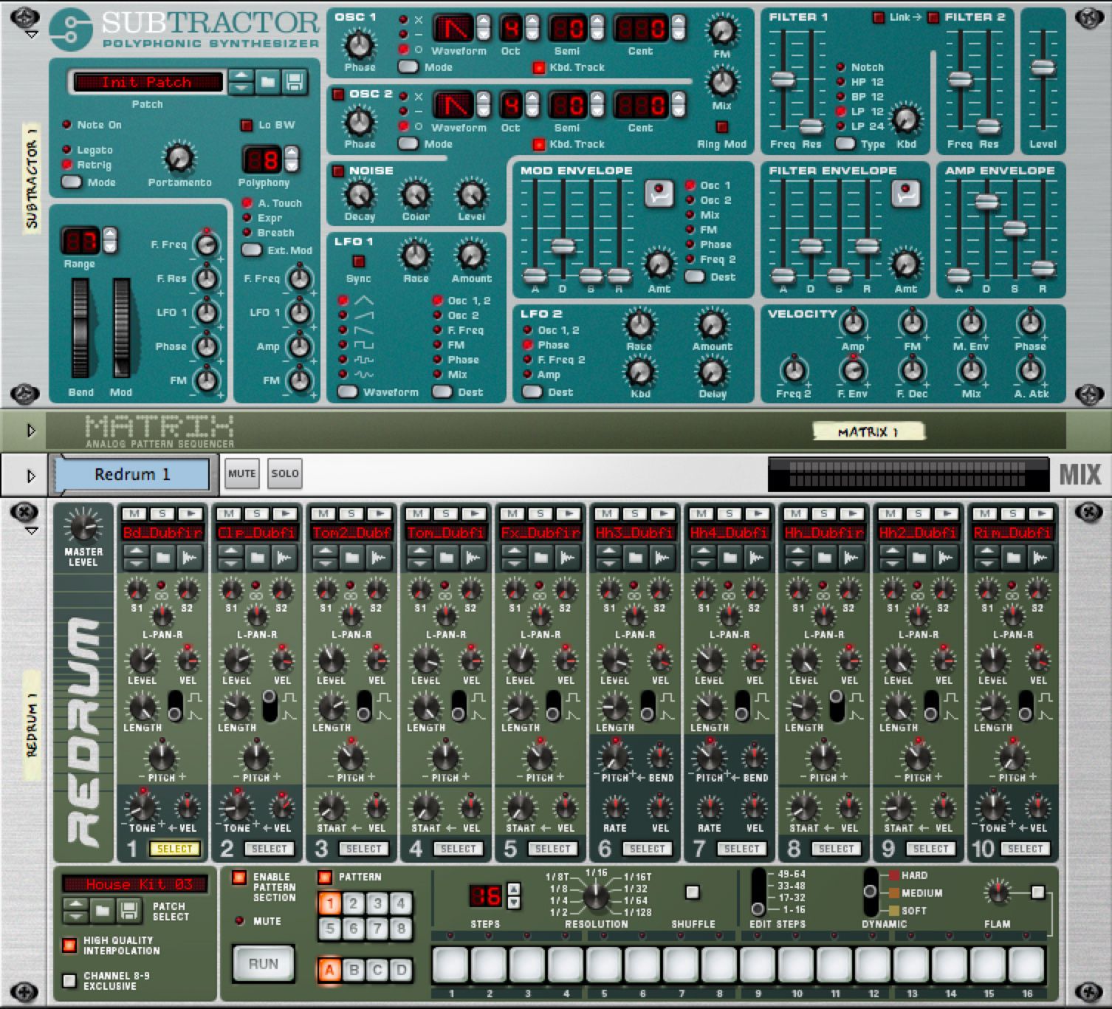Browse sample folder for Hh3_Dubfi channel
Viewport: 1112px width, 1009px height.
point(635,558)
